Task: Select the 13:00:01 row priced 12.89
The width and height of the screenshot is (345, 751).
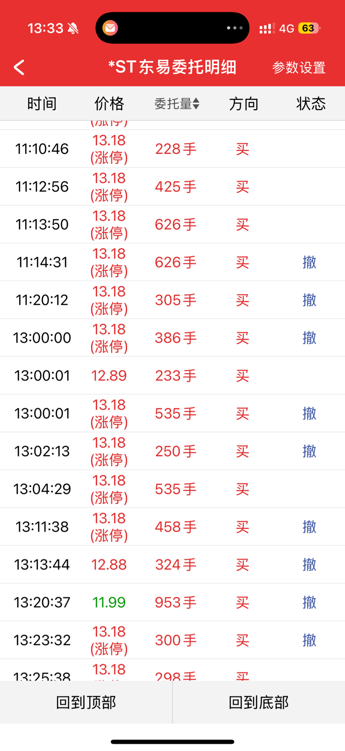Action: 172,375
